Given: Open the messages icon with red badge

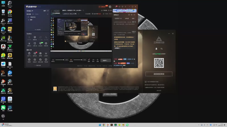Looking at the screenshot, I should [116, 6].
